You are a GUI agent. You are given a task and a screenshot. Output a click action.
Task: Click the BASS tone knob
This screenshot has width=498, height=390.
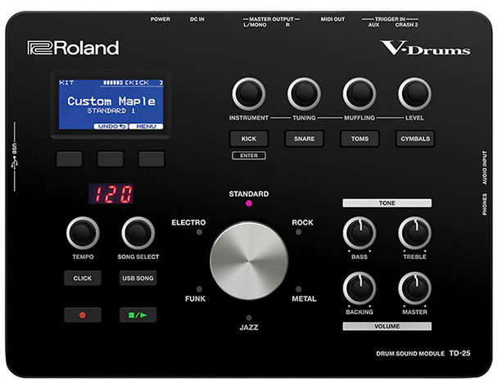pos(360,234)
